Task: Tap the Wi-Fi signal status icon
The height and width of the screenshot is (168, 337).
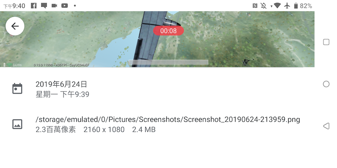Action: pos(277,5)
